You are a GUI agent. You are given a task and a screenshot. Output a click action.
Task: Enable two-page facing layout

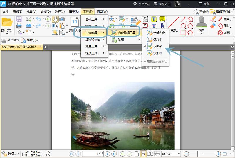pos(150,154)
